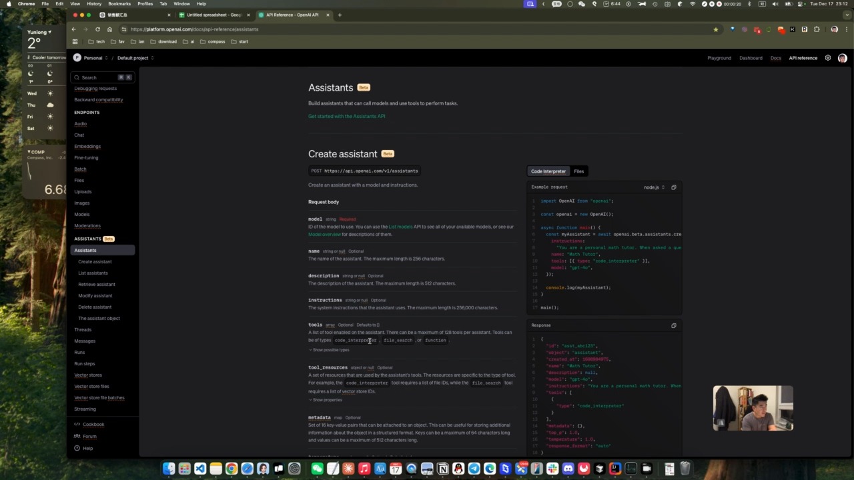Open Slack from the Dock

(x=552, y=469)
